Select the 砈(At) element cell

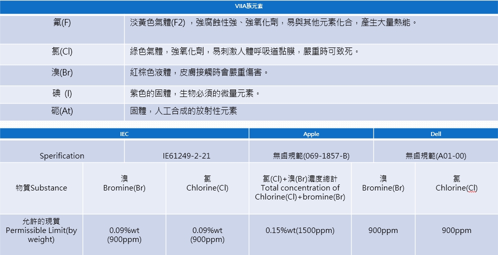click(62, 111)
